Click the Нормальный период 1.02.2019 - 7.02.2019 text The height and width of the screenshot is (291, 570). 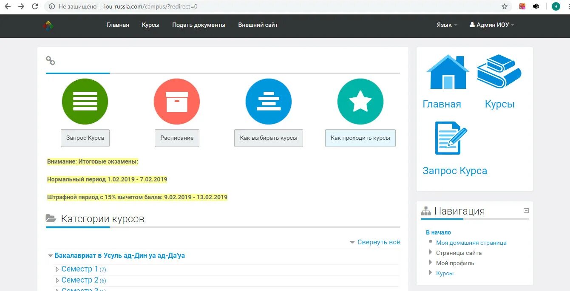click(x=107, y=179)
